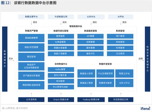Screen dimensions: 152x112
Task: Click the 基础数据管理 block
Action: click(x=31, y=38)
